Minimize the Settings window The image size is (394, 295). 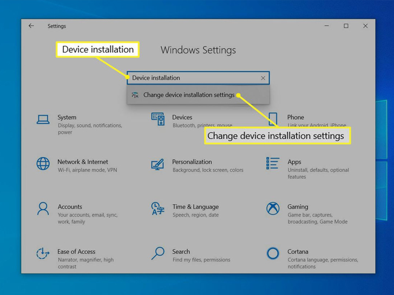pos(327,26)
